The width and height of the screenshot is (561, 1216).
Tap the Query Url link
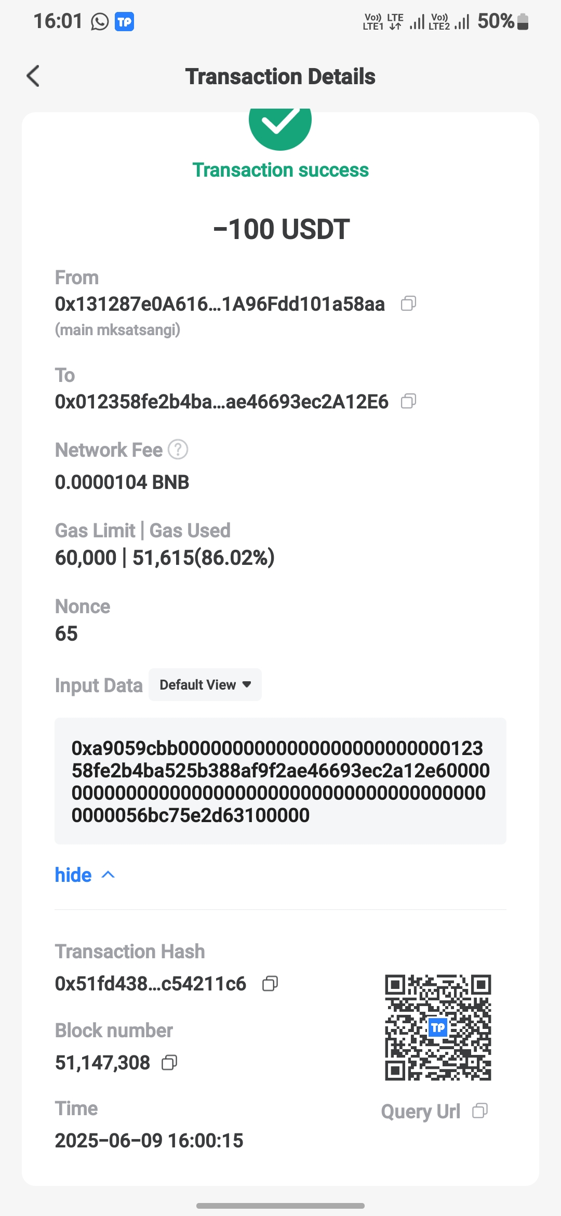(420, 1112)
